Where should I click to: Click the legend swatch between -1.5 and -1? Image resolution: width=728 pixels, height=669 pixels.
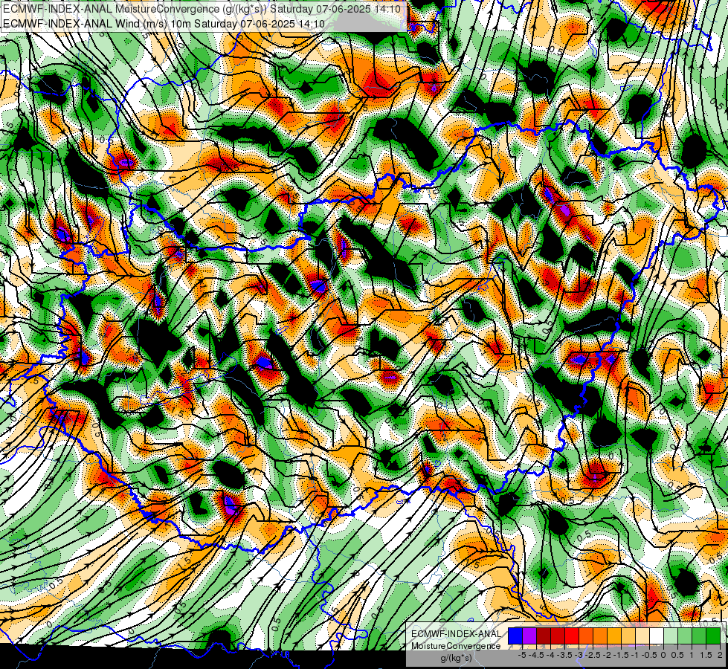pyautogui.click(x=628, y=636)
